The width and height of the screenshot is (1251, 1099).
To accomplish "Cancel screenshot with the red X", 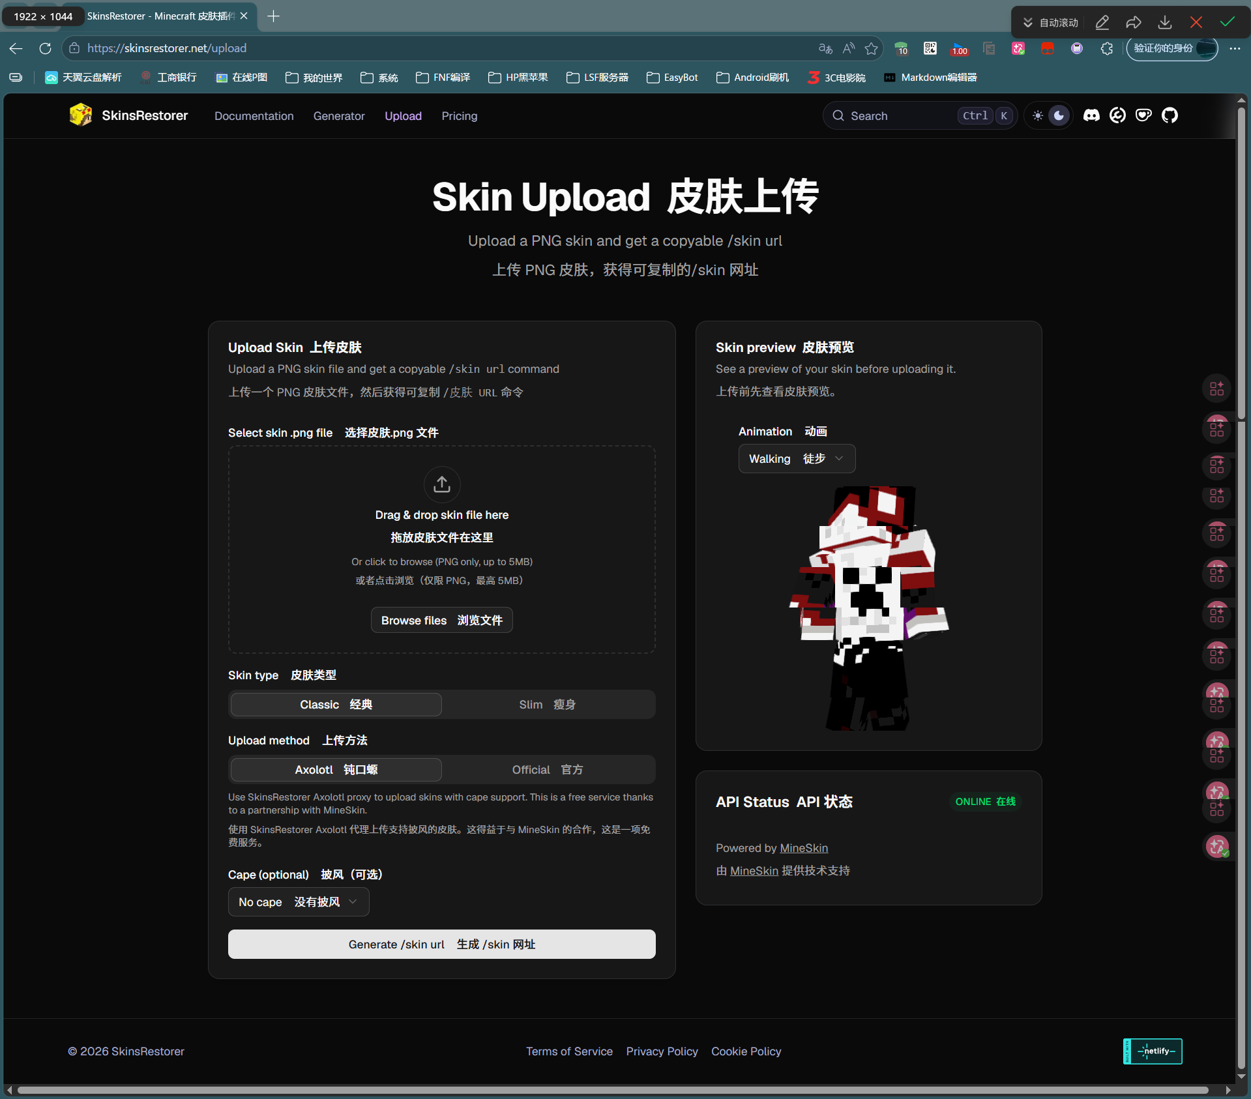I will tap(1196, 23).
